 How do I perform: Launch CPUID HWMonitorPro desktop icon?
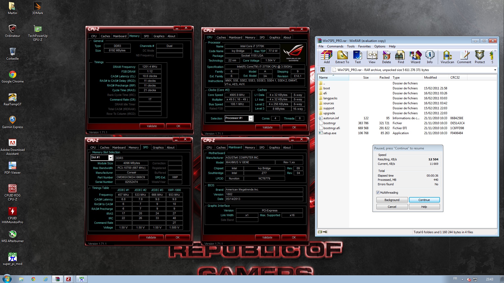point(12,215)
